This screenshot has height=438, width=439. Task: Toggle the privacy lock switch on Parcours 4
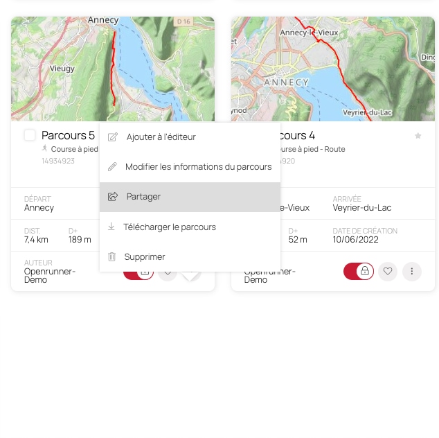click(359, 271)
